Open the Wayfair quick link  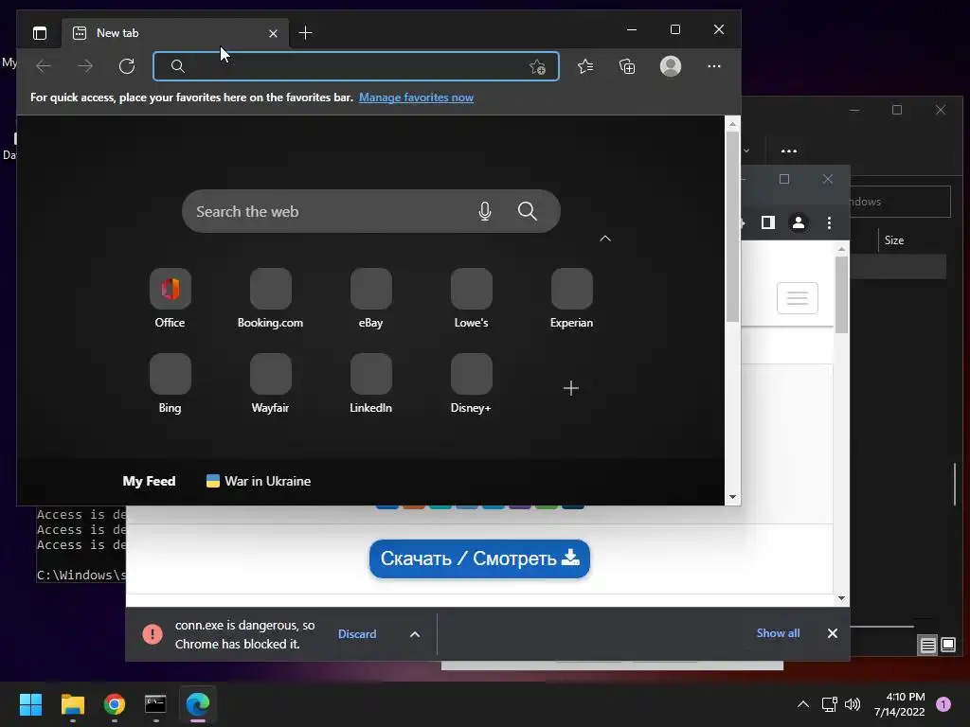[270, 383]
